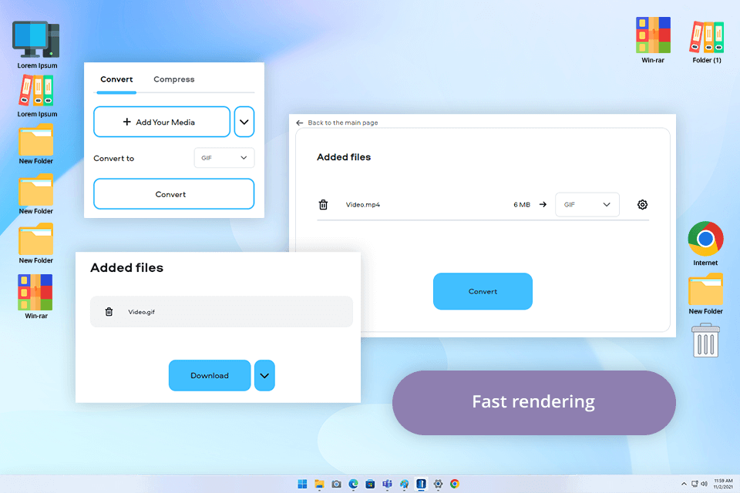
Task: Open File Explorer from the taskbar
Action: click(x=319, y=484)
